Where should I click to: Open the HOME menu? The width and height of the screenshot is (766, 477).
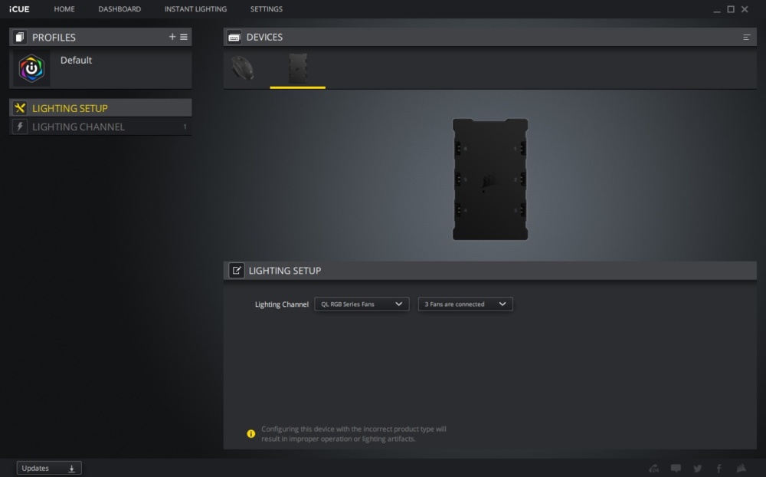(x=64, y=8)
